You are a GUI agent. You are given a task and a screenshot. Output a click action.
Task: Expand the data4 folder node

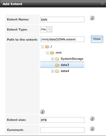pyautogui.click(x=52, y=71)
